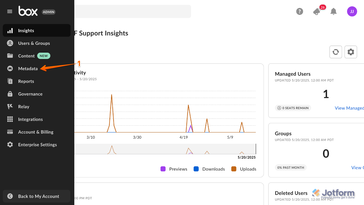Click the chart date range slider strip

tap(164, 149)
